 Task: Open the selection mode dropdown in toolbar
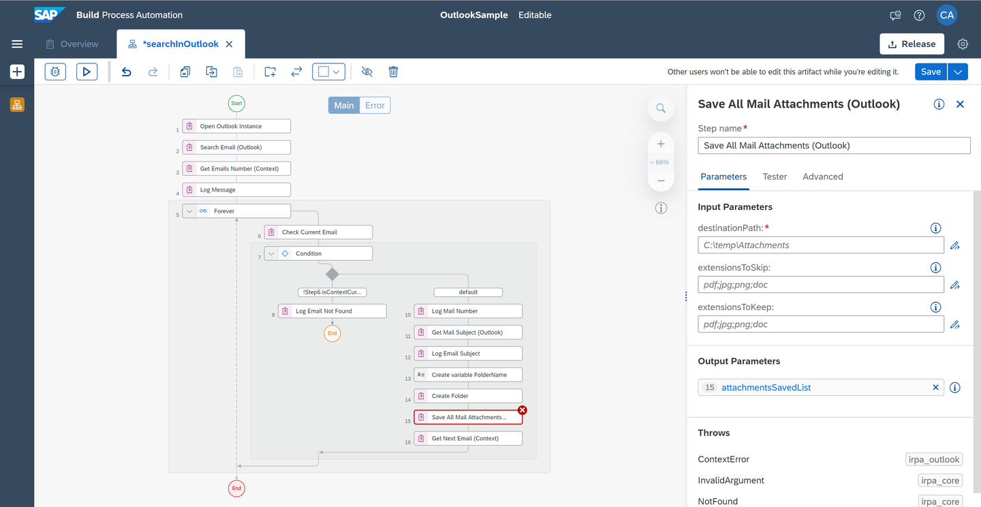coord(329,72)
